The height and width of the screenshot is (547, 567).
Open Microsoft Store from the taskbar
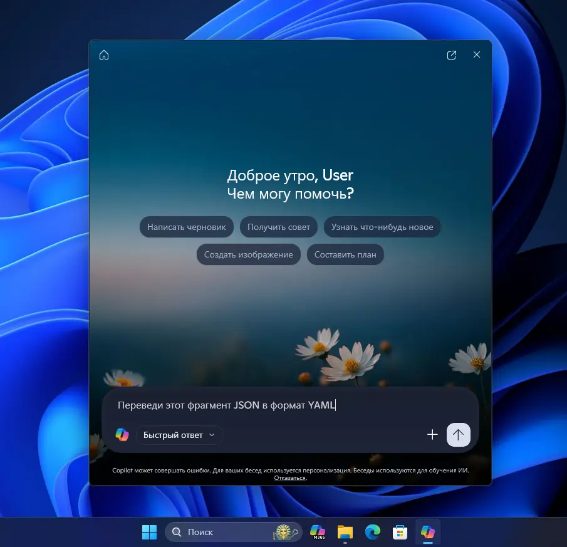[400, 533]
